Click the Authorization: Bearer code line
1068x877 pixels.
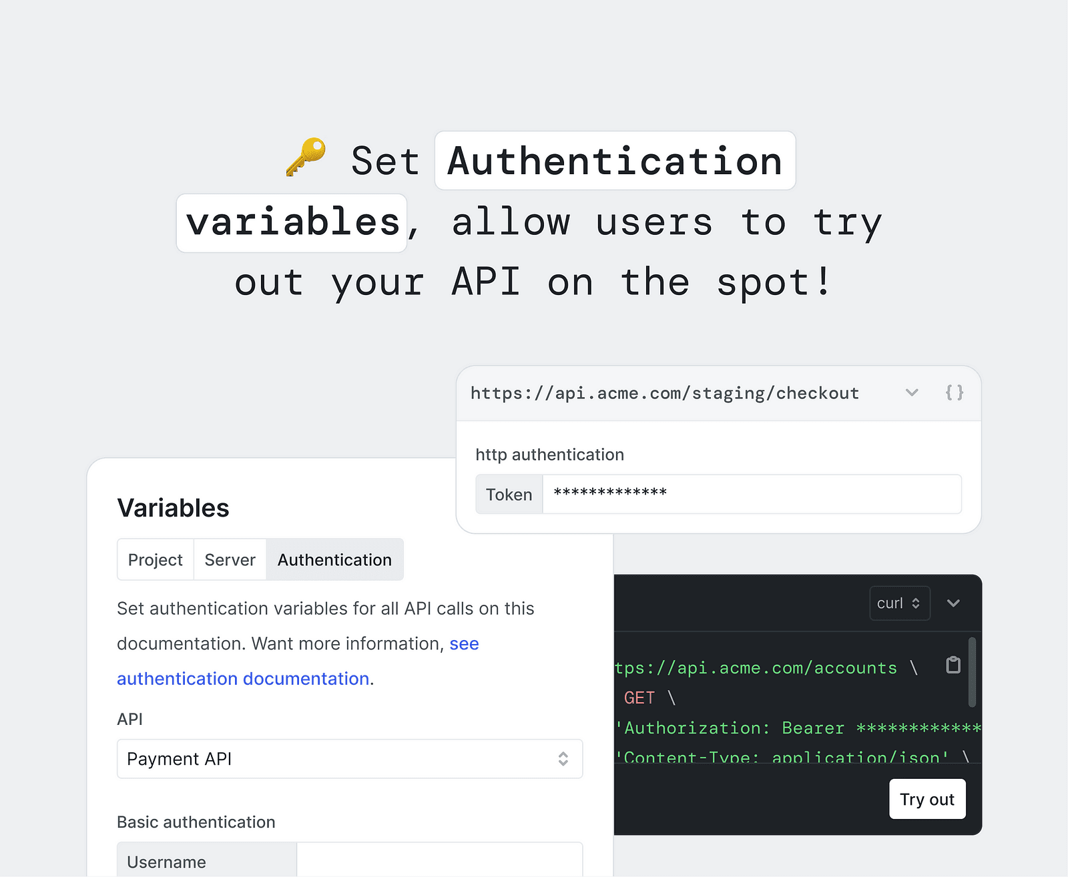point(798,727)
